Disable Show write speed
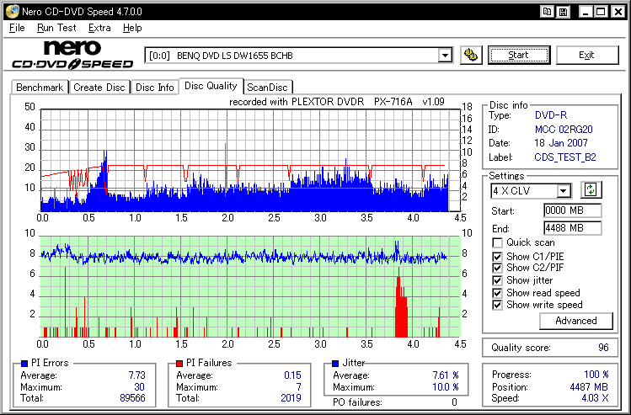631x415 pixels. tap(498, 305)
